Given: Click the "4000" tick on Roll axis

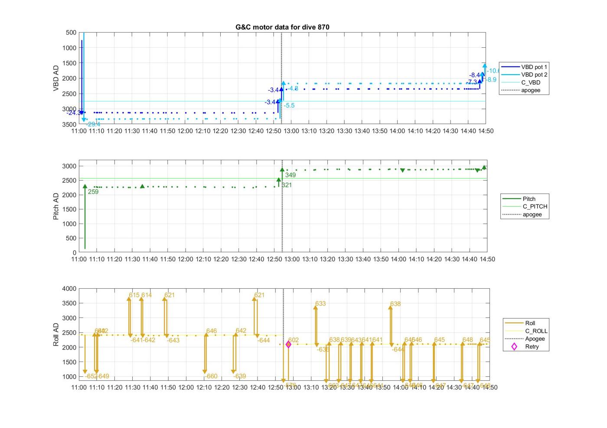Looking at the screenshot, I should click(69, 289).
